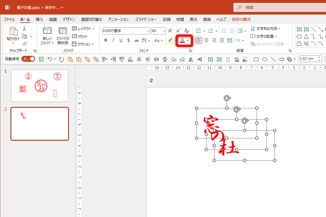Click the Flip Horizontal triangles icon
This screenshot has width=326, height=217.
tap(191, 59)
